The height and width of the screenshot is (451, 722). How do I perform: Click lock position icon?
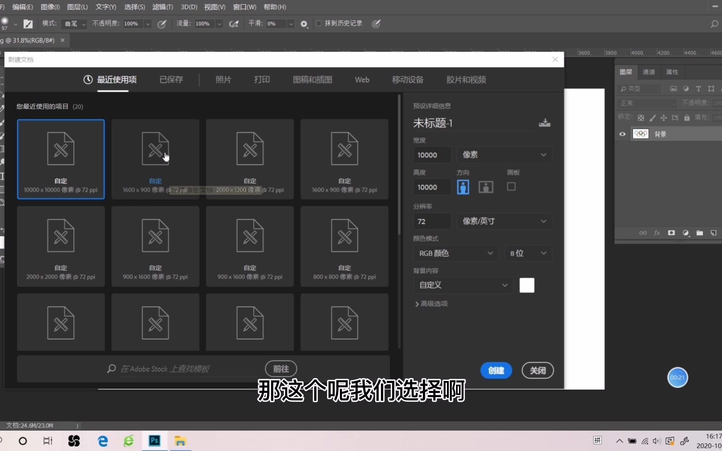click(663, 118)
